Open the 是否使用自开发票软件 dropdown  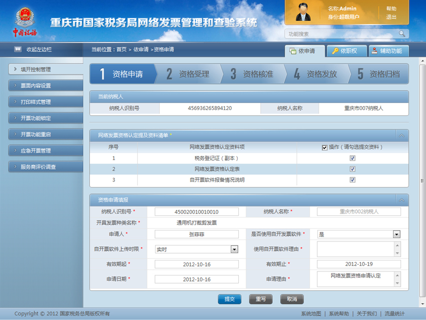pos(397,234)
